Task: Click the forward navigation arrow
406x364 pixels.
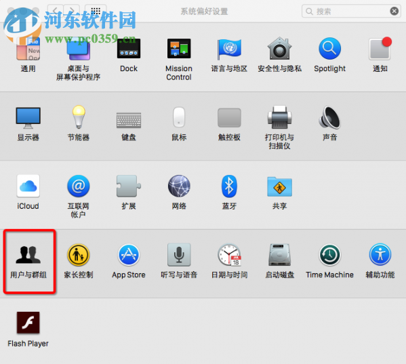Action: 71,11
